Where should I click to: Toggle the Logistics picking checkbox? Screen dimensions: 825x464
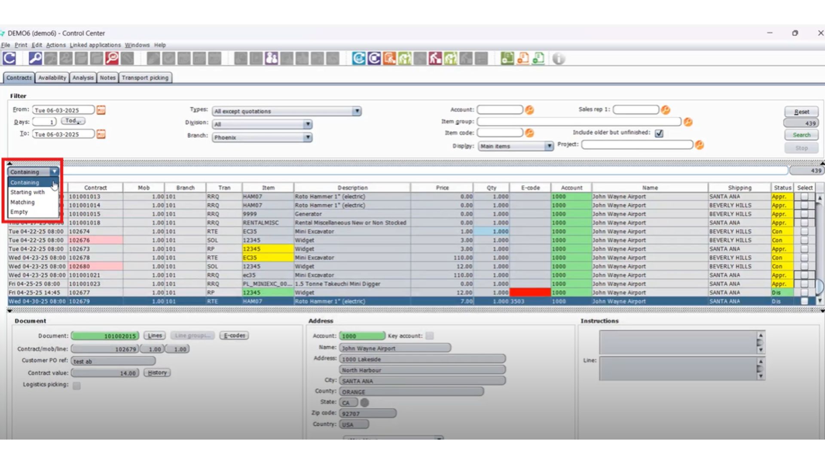point(76,385)
